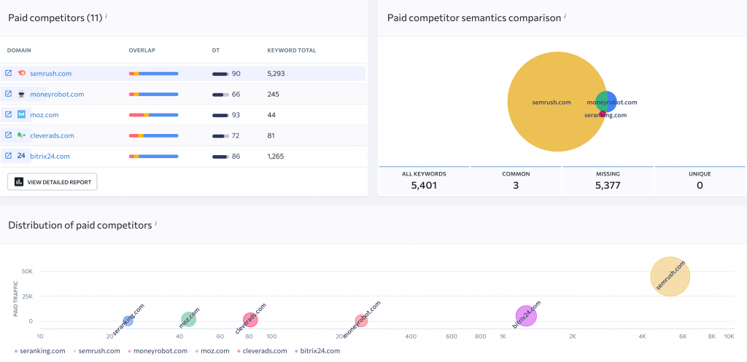Open the cleverads.com domain link
The height and width of the screenshot is (362, 747).
click(x=52, y=135)
